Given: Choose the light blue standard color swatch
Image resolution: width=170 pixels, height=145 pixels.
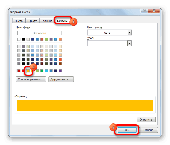Looking at the screenshot, I should pos(46,71).
